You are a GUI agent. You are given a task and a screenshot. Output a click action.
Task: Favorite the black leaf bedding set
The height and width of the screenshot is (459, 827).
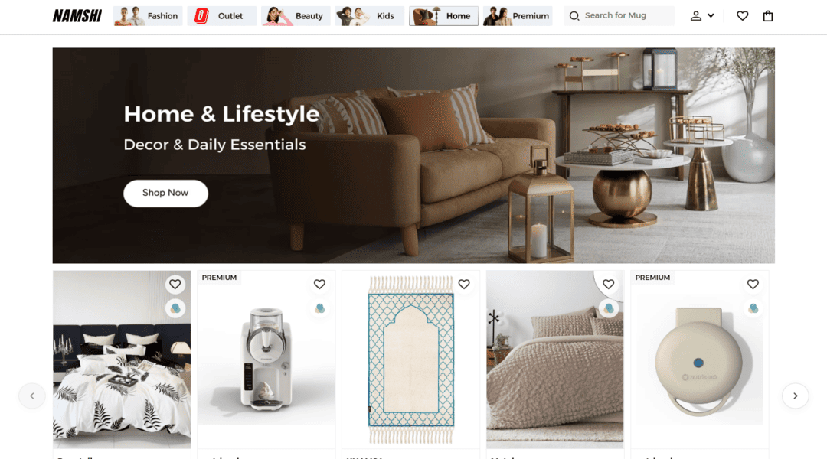click(175, 285)
